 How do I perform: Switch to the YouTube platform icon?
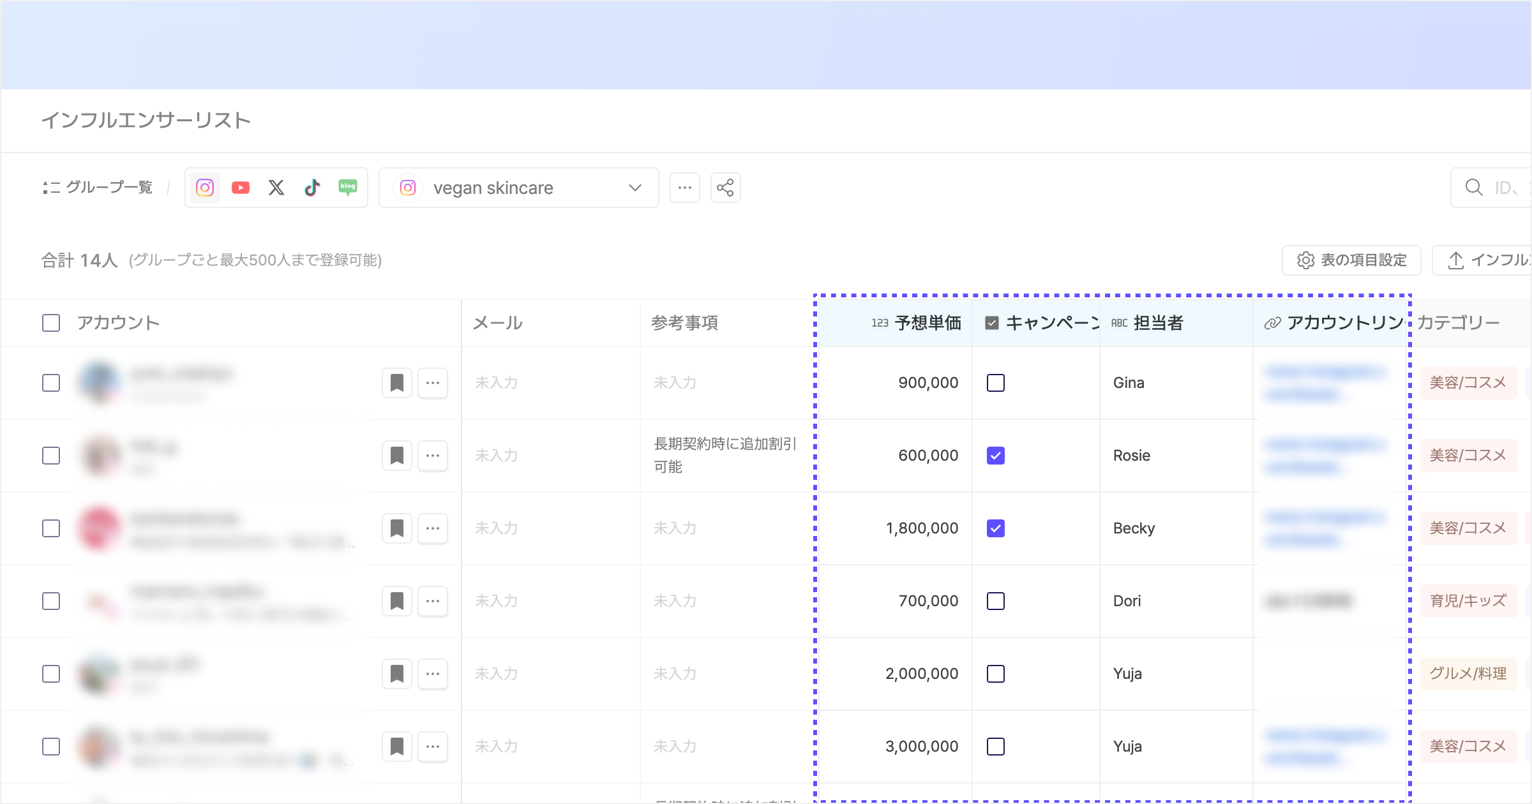[x=241, y=188]
